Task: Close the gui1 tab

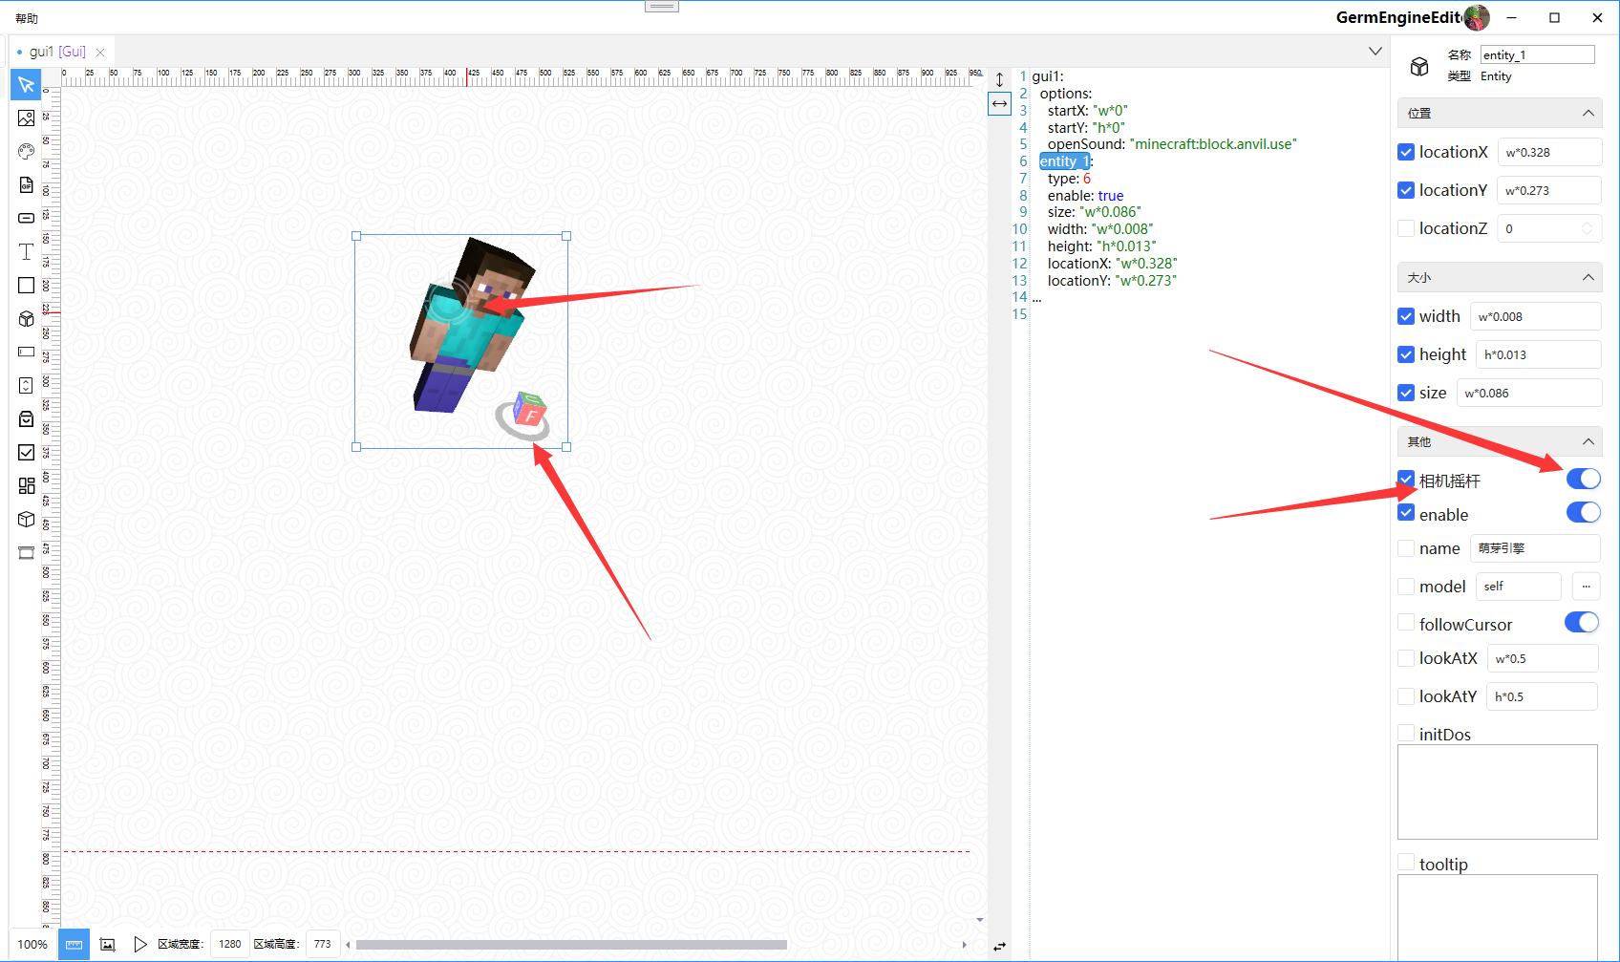Action: tap(100, 53)
